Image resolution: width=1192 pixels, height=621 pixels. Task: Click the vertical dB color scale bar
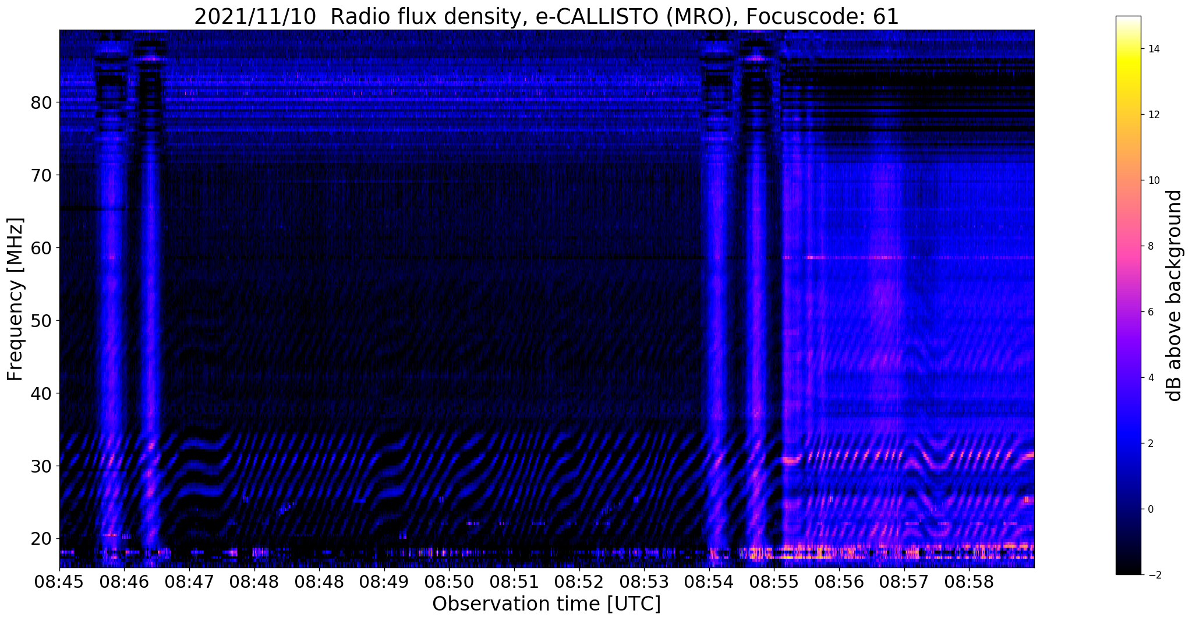coord(1128,296)
